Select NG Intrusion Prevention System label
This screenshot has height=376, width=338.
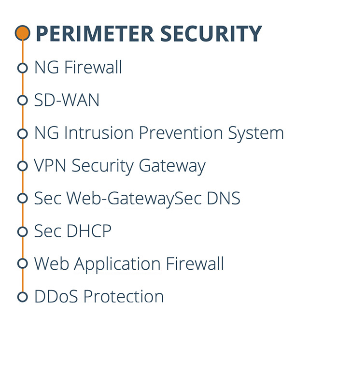(x=159, y=133)
